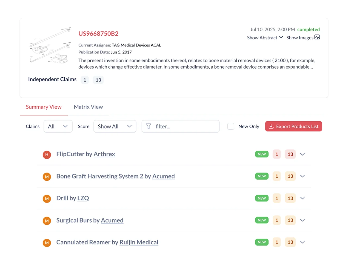Focus the filter text field
This screenshot has width=351, height=269.
click(x=181, y=126)
